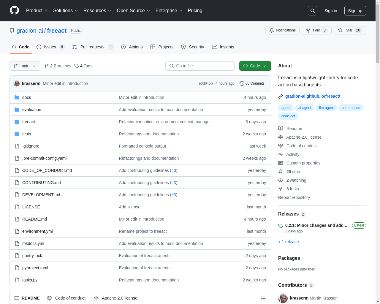Screen dimensions: 380x304
Task: Click the pulse icon beside Activity
Action: [x=281, y=154]
